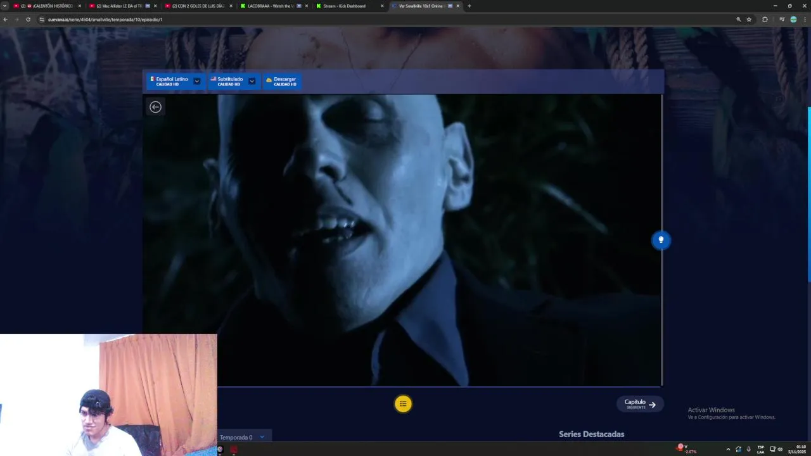Screen dimensions: 811x456
Task: Open the Chrome profile avatar
Action: (793, 20)
